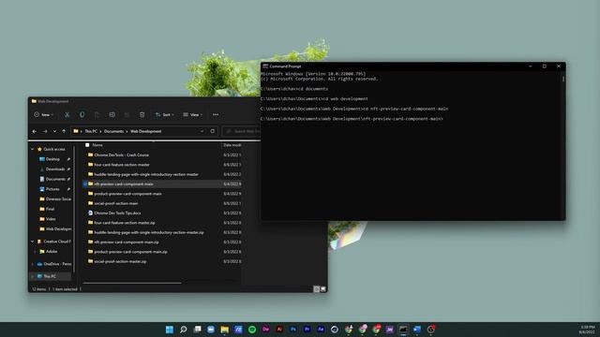The height and width of the screenshot is (337, 600).
Task: Select Downloads under Quick access
Action: coord(54,168)
